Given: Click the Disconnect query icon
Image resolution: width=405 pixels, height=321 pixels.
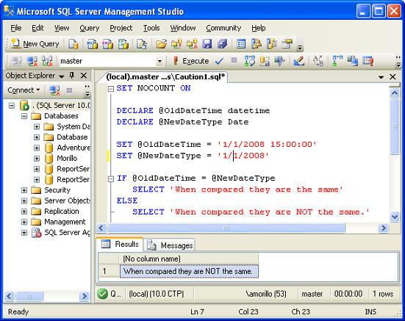Looking at the screenshot, I should 32,61.
